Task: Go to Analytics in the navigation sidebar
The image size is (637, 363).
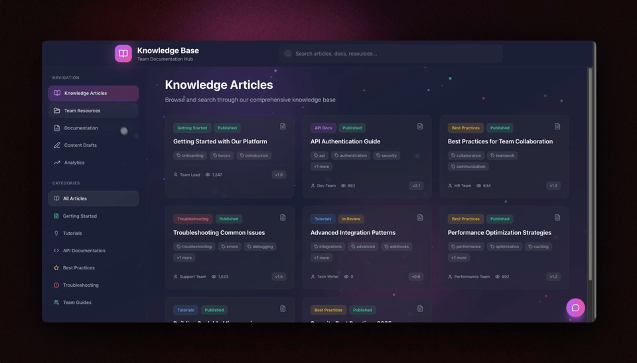Action: point(74,163)
